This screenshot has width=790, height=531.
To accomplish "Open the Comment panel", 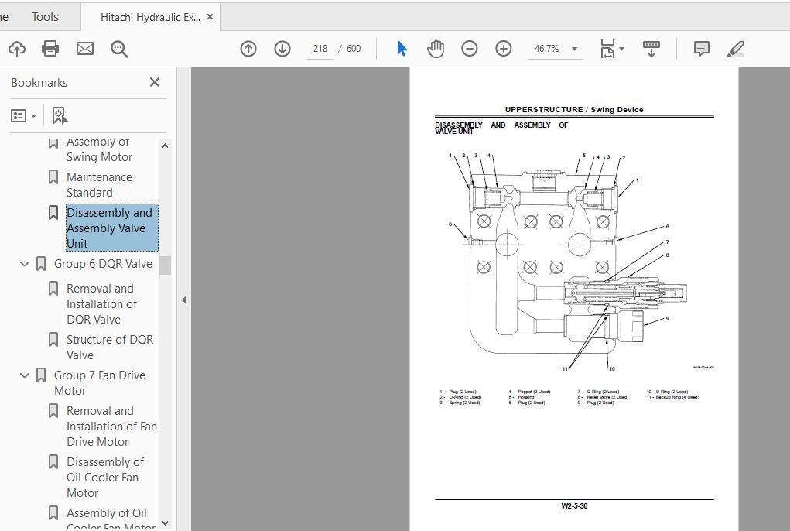I will point(700,48).
